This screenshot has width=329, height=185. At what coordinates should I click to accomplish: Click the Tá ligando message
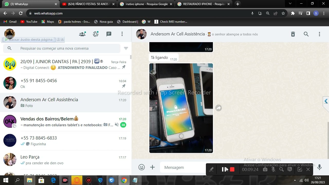coord(163,58)
